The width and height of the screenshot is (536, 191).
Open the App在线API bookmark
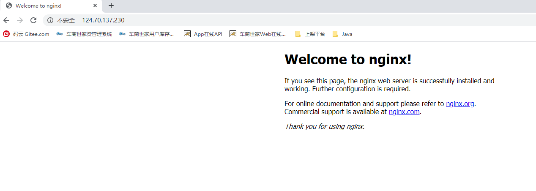tap(203, 34)
